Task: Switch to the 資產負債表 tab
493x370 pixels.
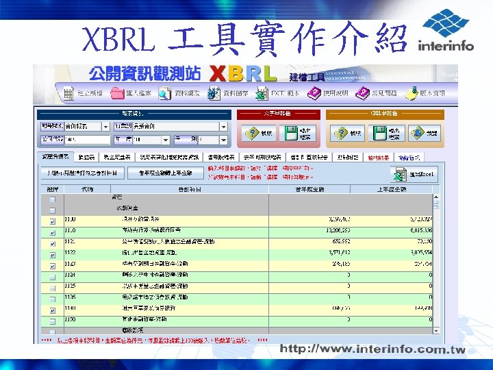Action: click(x=55, y=157)
